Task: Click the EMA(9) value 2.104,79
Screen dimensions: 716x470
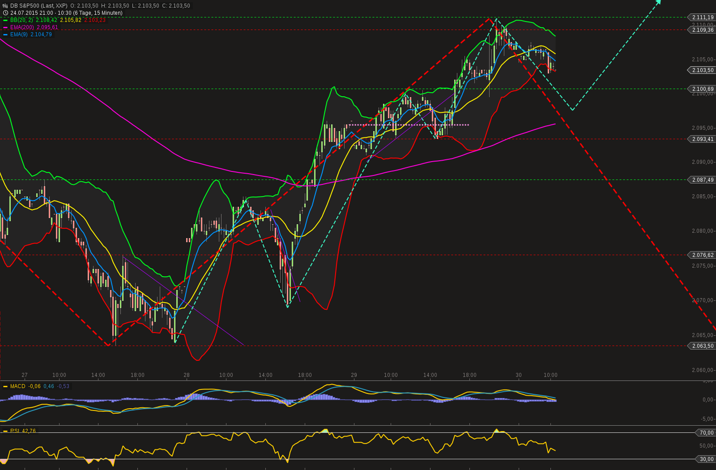Action: click(41, 34)
